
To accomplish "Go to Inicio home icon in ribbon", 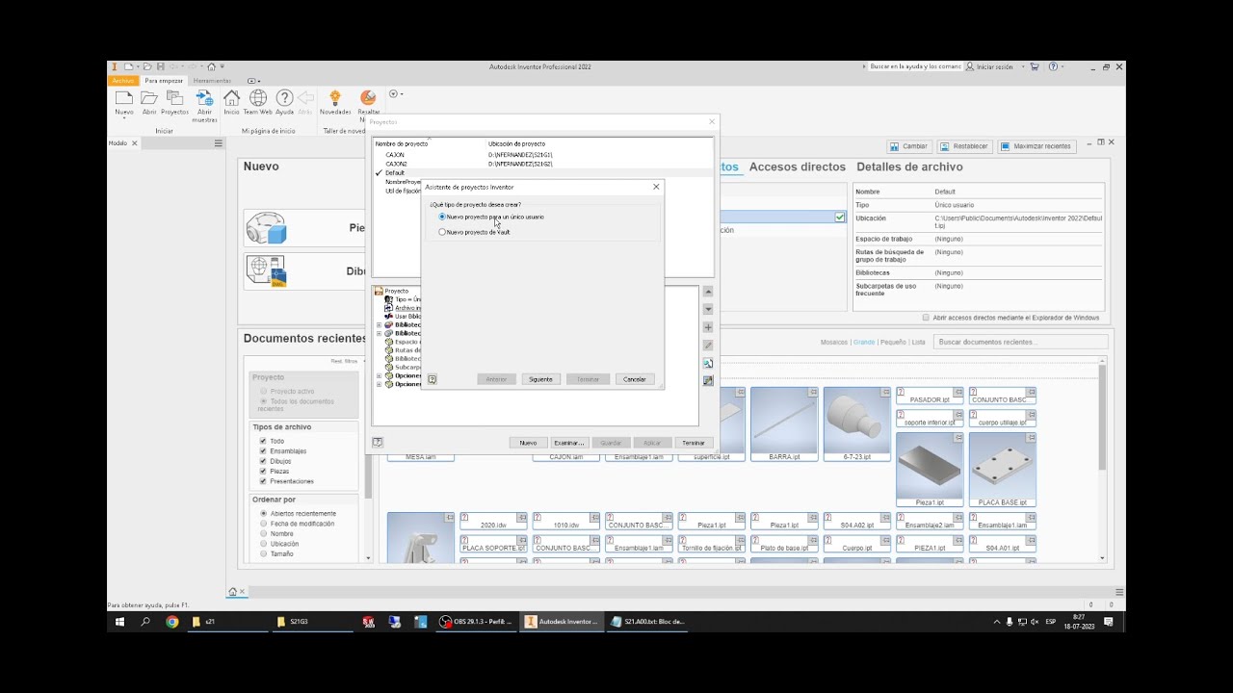I will [x=231, y=98].
